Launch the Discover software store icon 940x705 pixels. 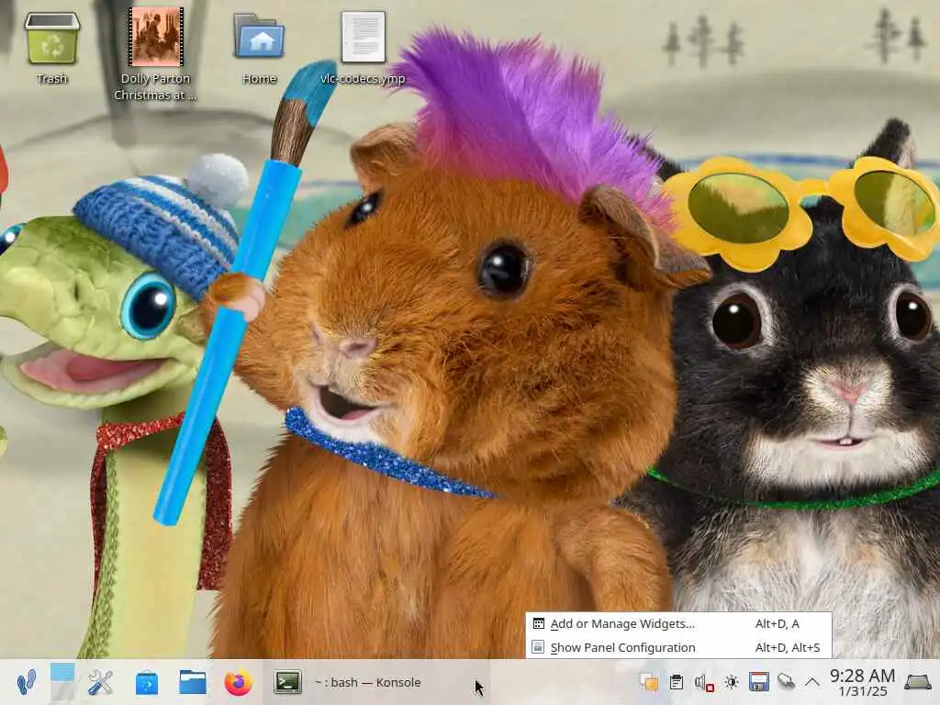147,683
